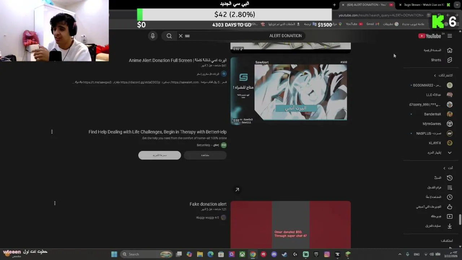The height and width of the screenshot is (260, 462).
Task: Open more options for Fake donation alert
Action: point(55,203)
